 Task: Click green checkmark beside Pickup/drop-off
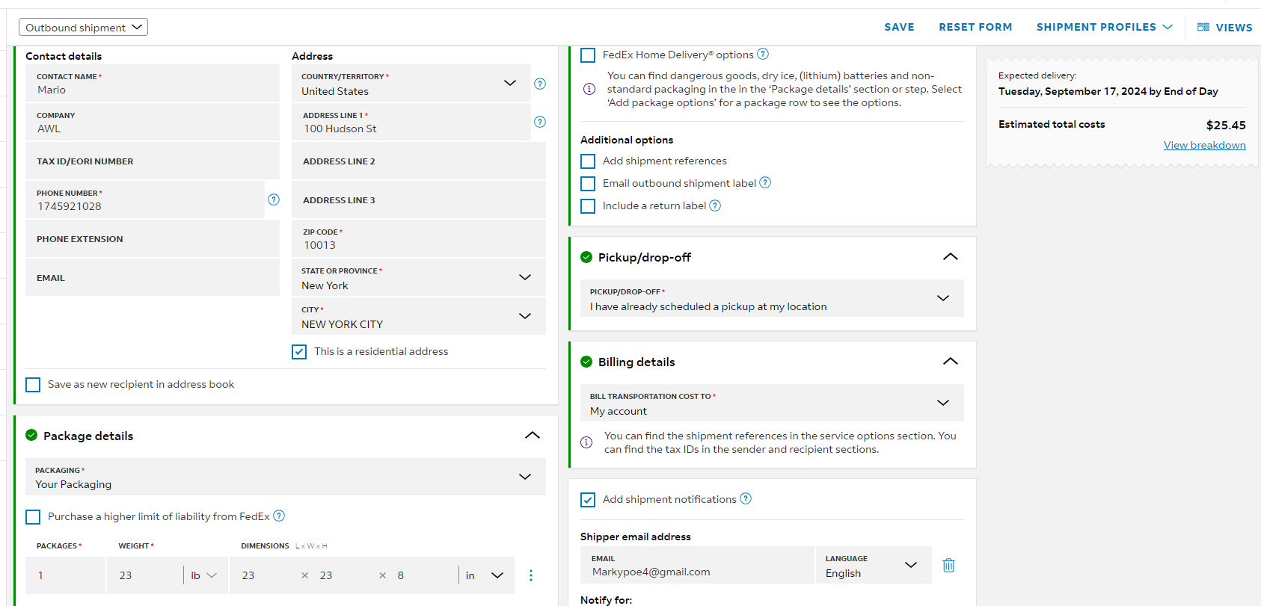click(586, 257)
